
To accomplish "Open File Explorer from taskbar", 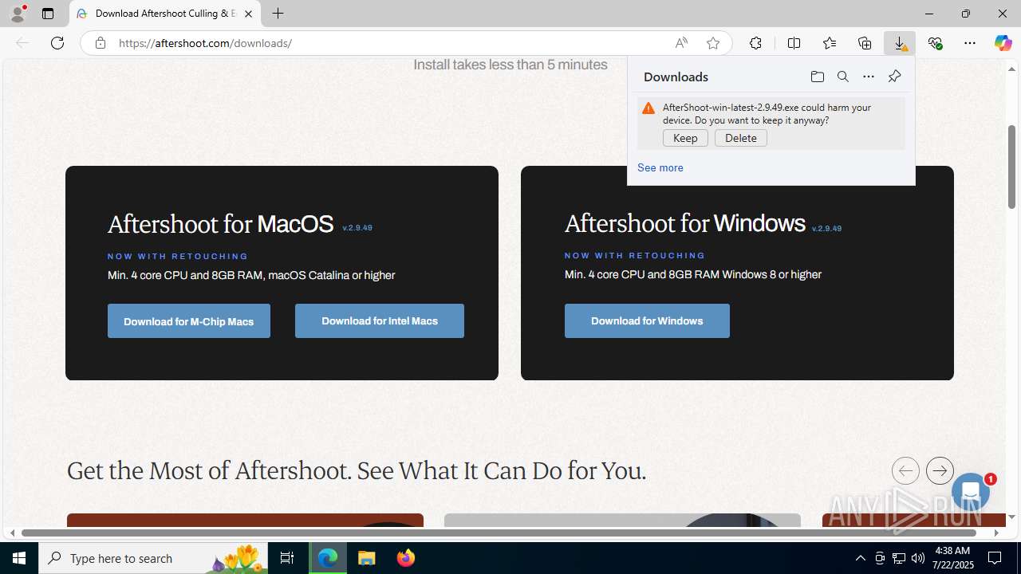I will (x=367, y=558).
